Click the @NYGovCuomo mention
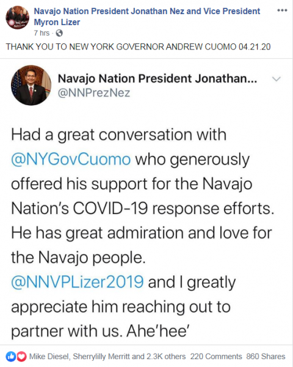Screen dimensions: 293x367 71,160
